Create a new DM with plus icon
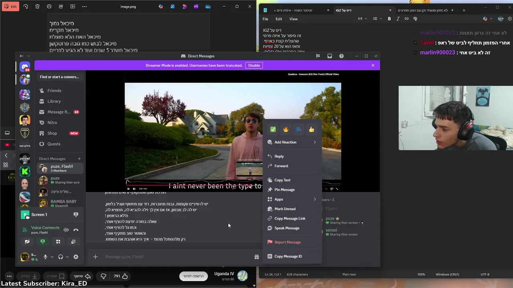Image resolution: width=513 pixels, height=288 pixels. tap(79, 159)
